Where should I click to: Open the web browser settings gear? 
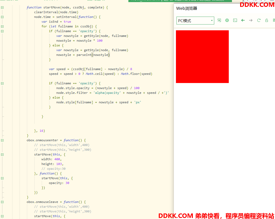227,20
